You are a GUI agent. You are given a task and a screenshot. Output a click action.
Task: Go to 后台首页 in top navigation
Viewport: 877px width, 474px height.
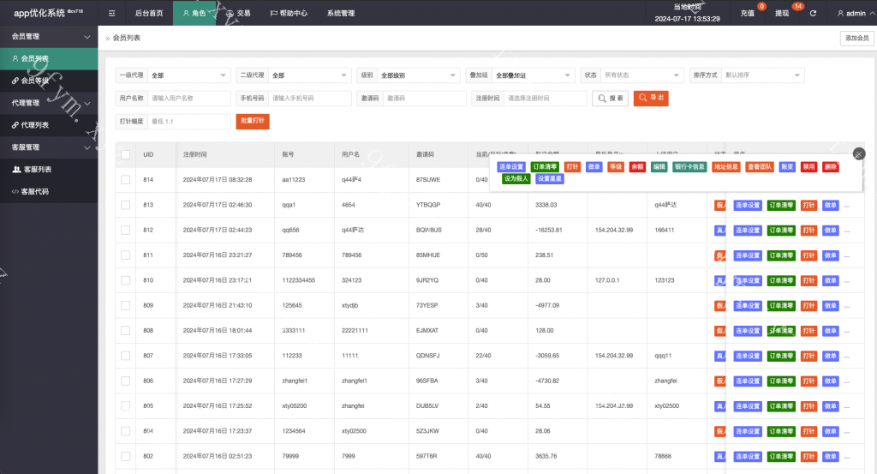pos(149,13)
